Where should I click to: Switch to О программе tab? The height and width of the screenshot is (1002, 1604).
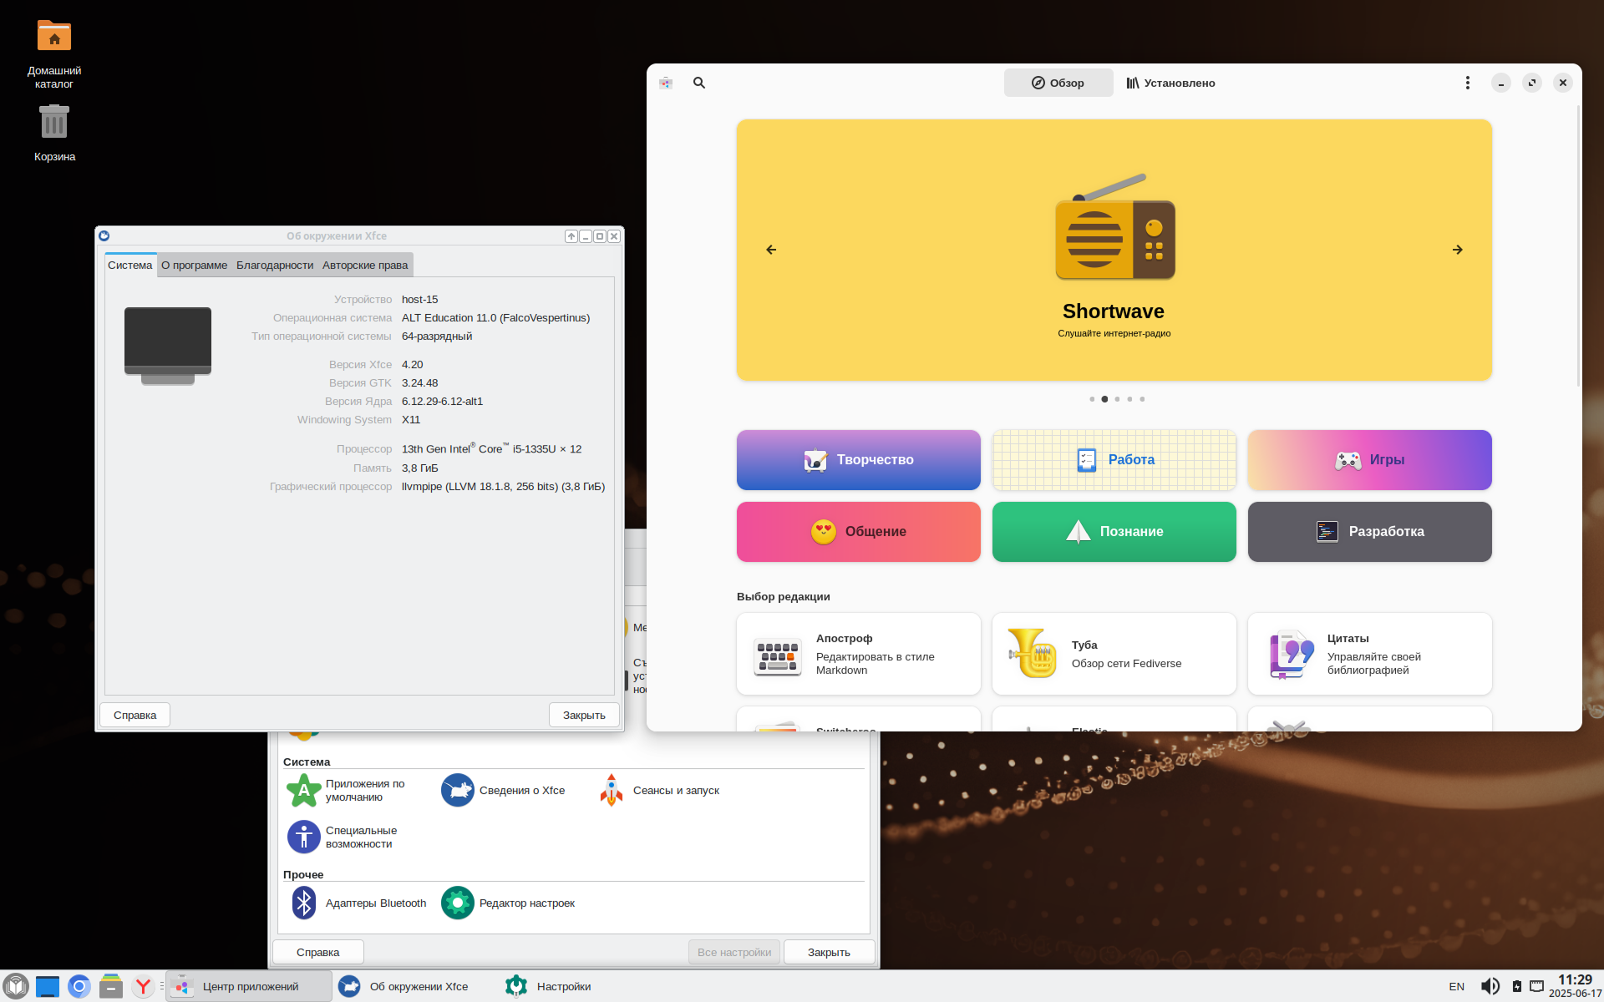[x=194, y=266]
